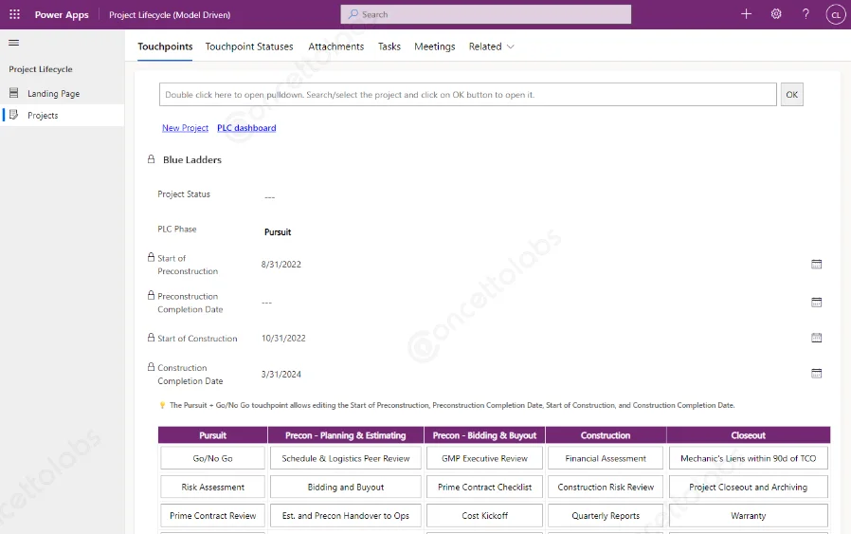Open the help question mark icon
Image resolution: width=851 pixels, height=534 pixels.
coord(806,14)
